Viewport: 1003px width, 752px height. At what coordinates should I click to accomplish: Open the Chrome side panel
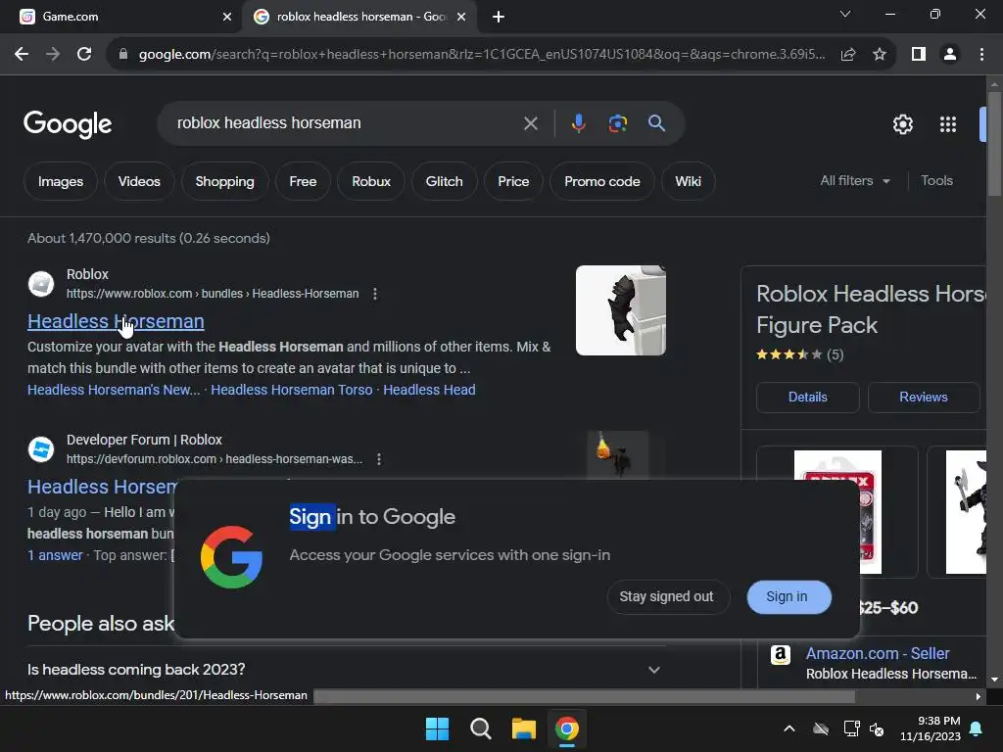pos(919,55)
